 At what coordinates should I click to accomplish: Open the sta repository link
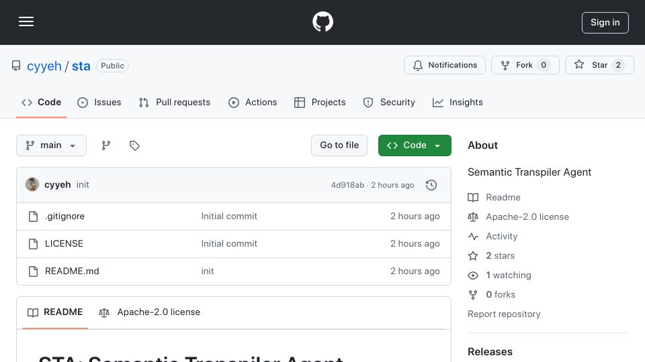[81, 66]
